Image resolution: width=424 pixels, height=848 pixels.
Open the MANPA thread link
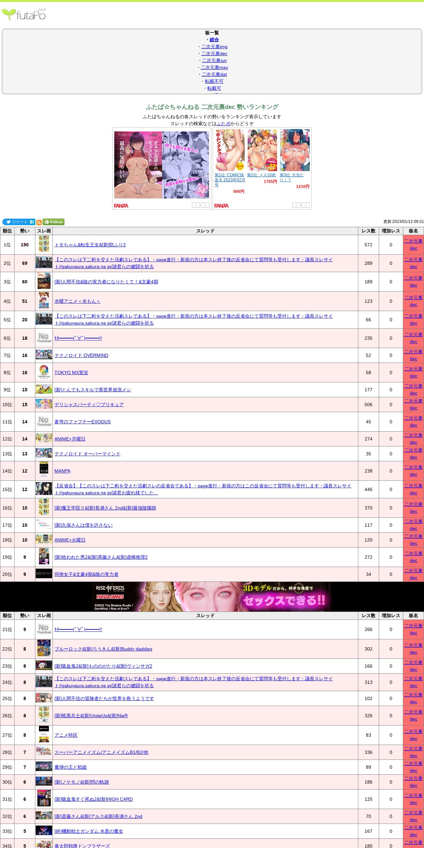click(62, 471)
